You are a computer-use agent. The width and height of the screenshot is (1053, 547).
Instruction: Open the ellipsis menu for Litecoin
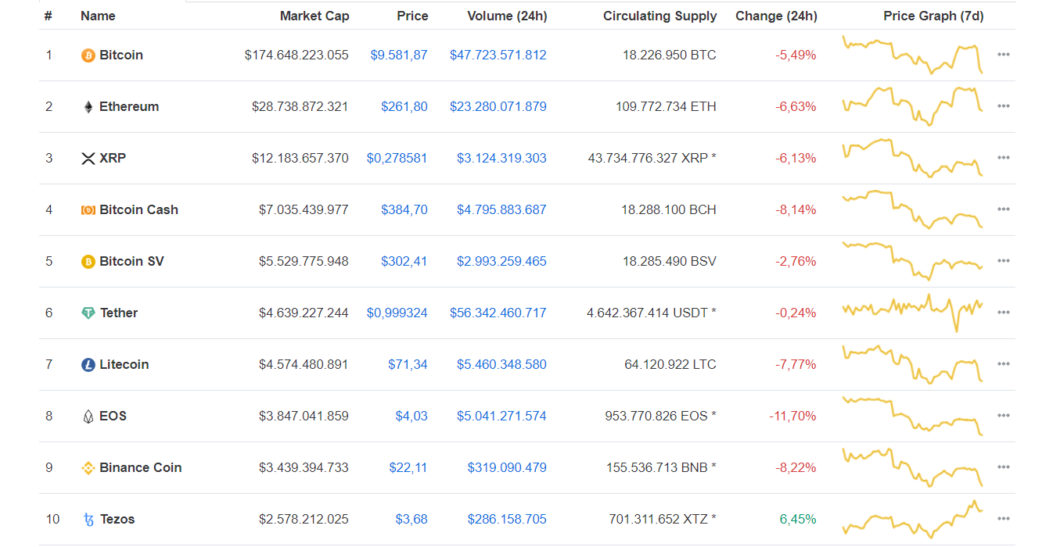coord(1004,364)
